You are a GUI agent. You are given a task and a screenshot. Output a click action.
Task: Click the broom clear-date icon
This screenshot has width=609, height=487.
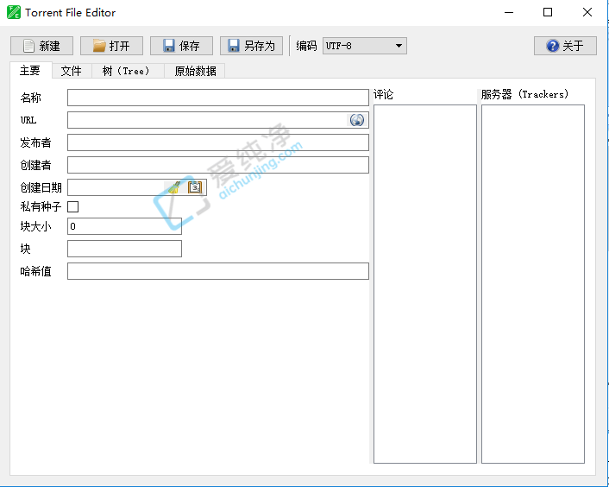[x=174, y=187]
